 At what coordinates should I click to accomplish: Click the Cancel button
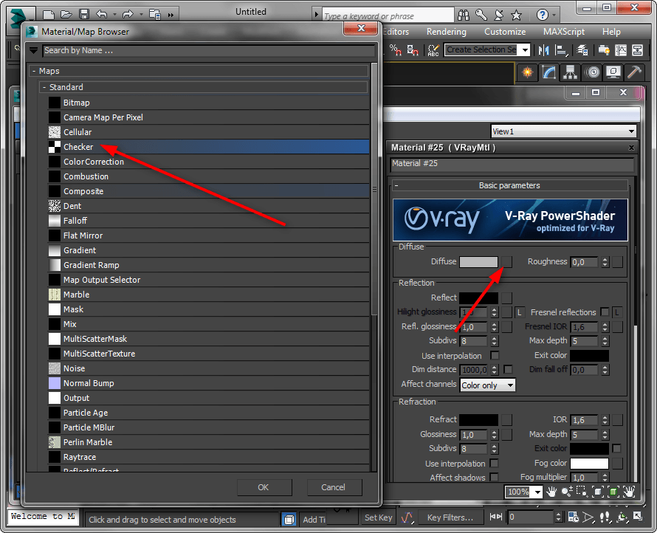click(333, 487)
